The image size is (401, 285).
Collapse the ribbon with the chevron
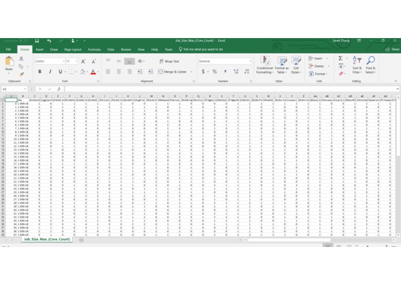[396, 81]
